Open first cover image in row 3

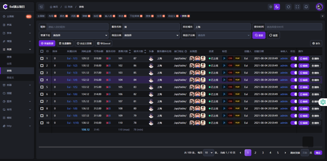pyautogui.click(x=192, y=73)
